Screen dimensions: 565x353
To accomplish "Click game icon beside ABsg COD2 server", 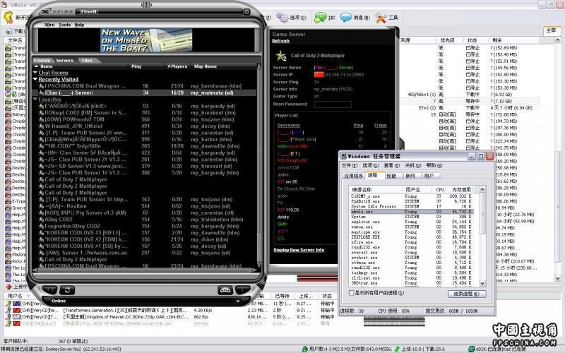I will click(x=41, y=220).
